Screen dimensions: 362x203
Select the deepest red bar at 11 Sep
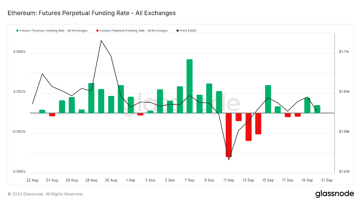pos(229,135)
